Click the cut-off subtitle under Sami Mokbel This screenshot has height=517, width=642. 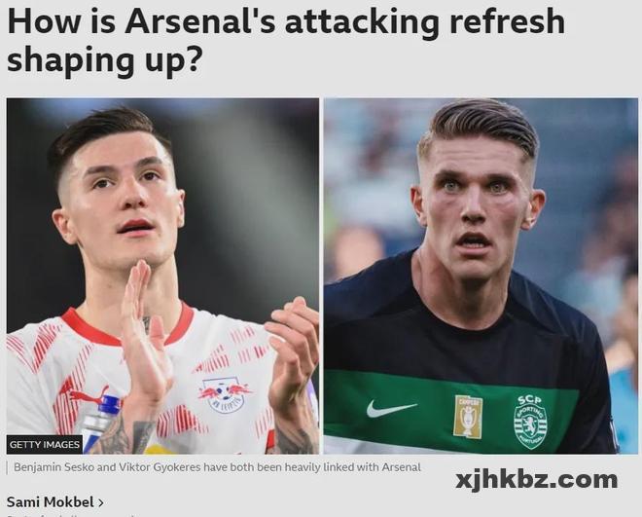tap(70, 514)
